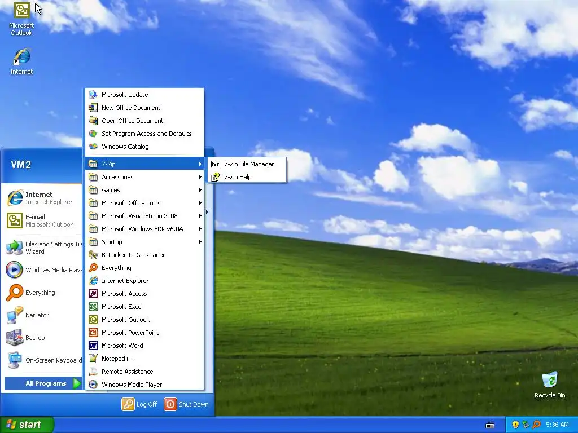
Task: Open pinned Internet Explorer in Start menu
Action: coord(43,198)
